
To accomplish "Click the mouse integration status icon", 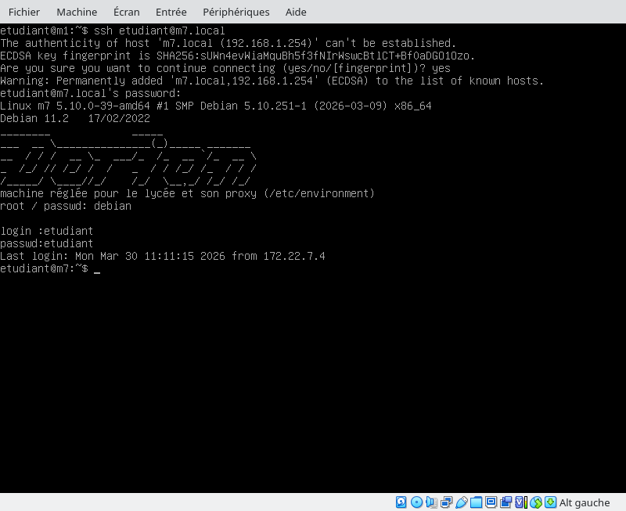I will 536,502.
